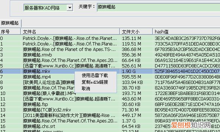This screenshot has width=220, height=132.
Task: Sort by hash值 column header
Action: 187,32
